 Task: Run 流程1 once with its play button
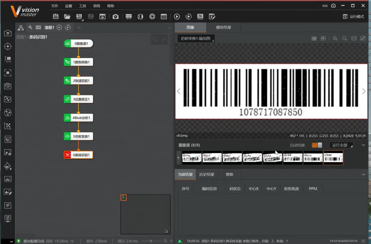coord(59,27)
